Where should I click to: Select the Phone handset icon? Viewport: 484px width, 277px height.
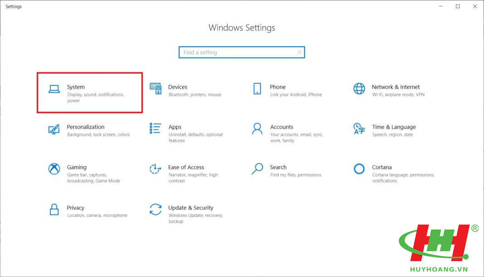[x=257, y=88]
